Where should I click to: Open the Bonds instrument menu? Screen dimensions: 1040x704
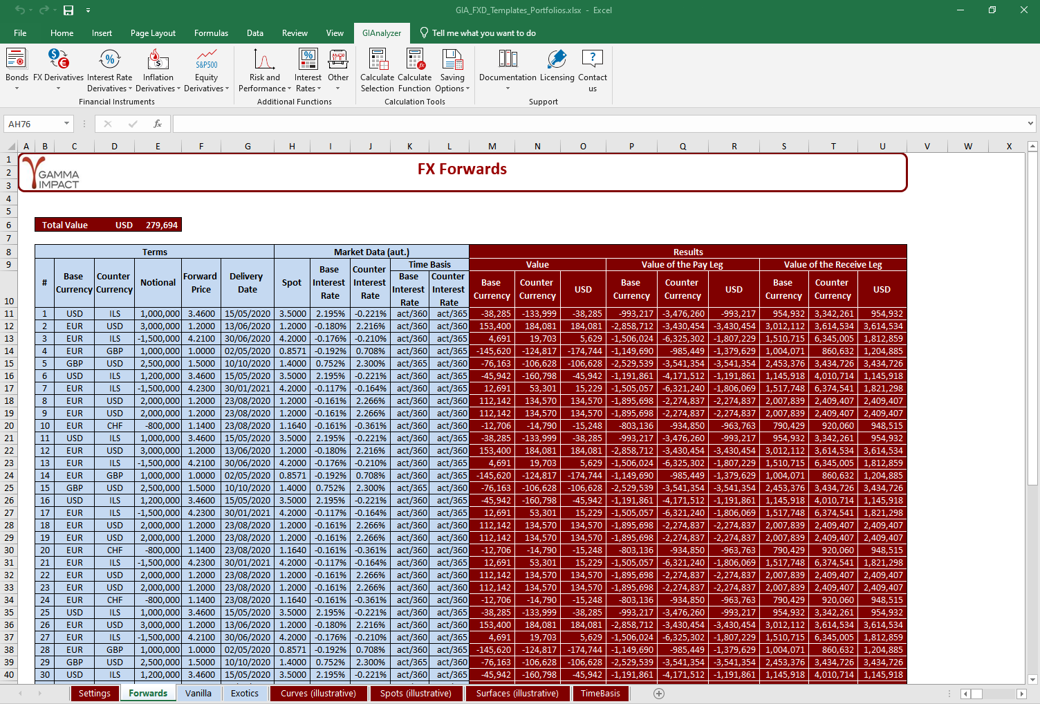17,69
